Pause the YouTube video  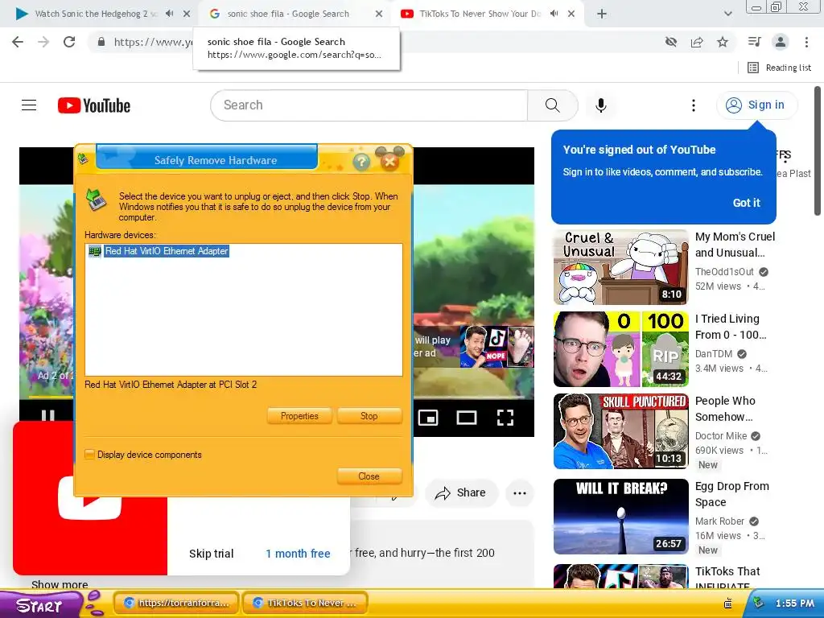click(x=47, y=417)
